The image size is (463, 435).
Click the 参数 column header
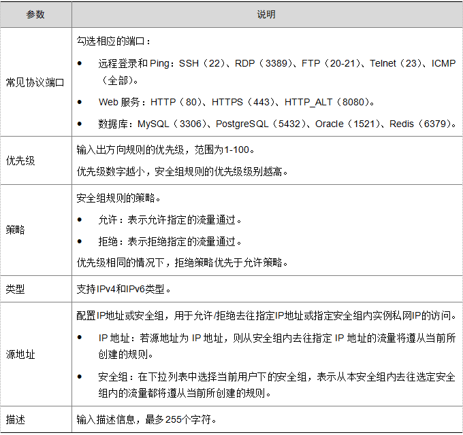click(35, 14)
